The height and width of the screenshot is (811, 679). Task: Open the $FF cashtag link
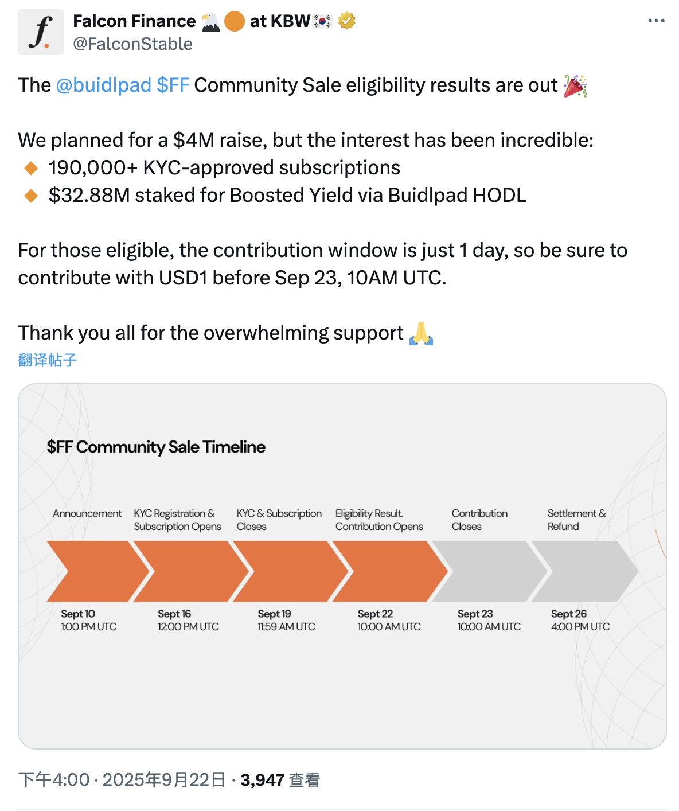point(173,85)
